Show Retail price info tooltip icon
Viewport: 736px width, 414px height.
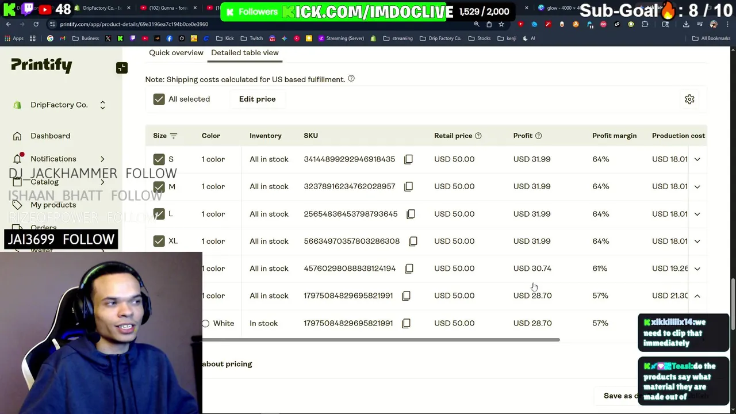coord(478,136)
